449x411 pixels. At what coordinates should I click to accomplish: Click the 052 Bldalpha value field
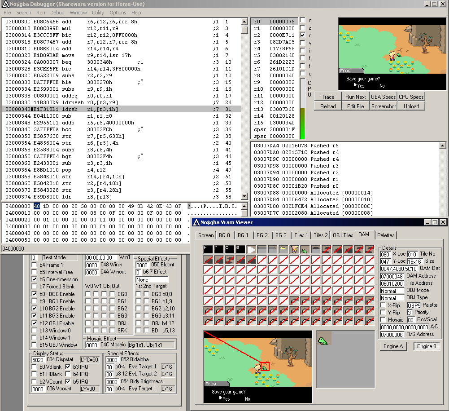(112, 360)
